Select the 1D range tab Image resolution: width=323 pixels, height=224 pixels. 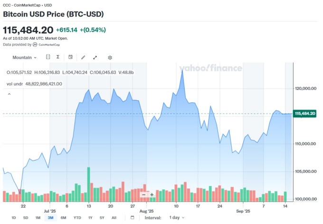14,218
